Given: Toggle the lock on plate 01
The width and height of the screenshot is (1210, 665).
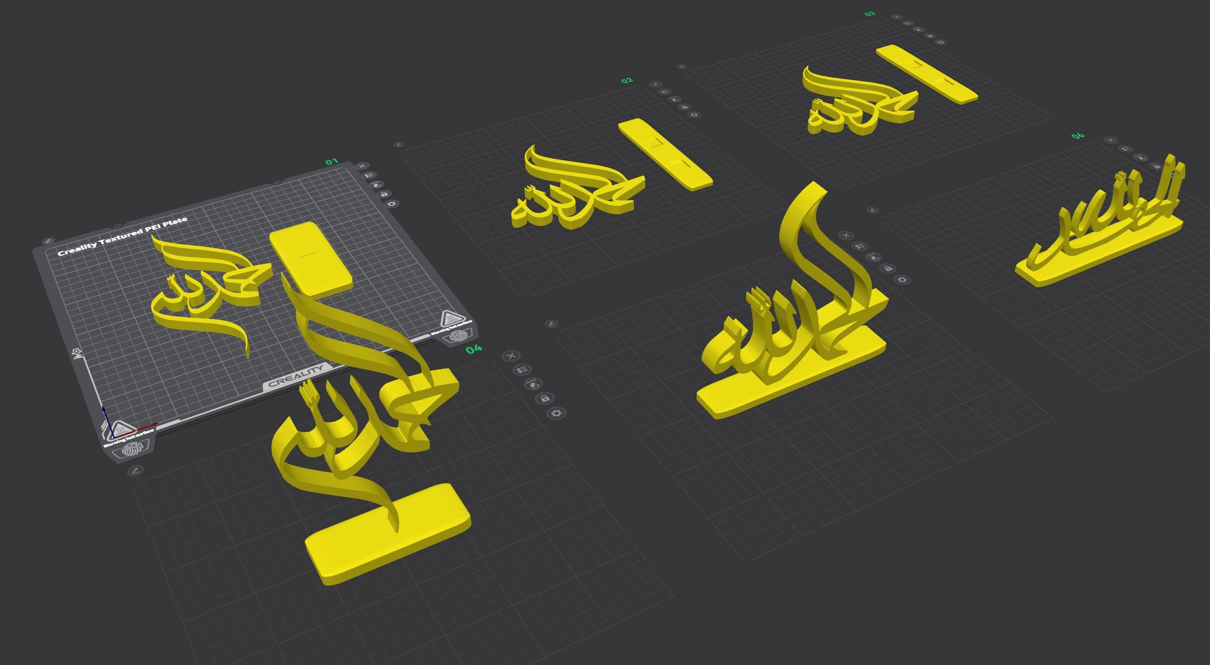Looking at the screenshot, I should (384, 194).
